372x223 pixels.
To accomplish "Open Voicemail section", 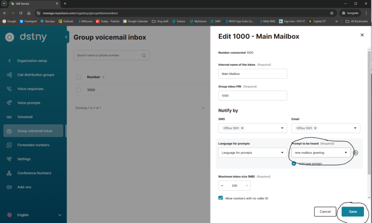I will click(25, 117).
